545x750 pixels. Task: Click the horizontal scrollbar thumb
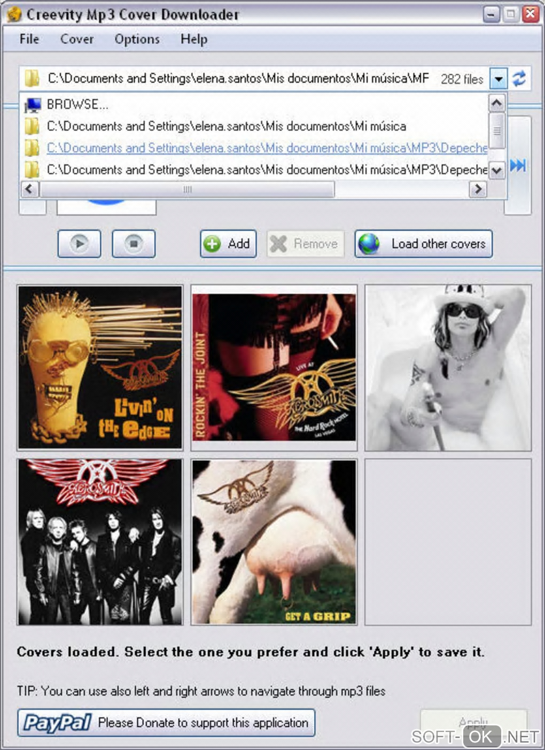point(187,189)
